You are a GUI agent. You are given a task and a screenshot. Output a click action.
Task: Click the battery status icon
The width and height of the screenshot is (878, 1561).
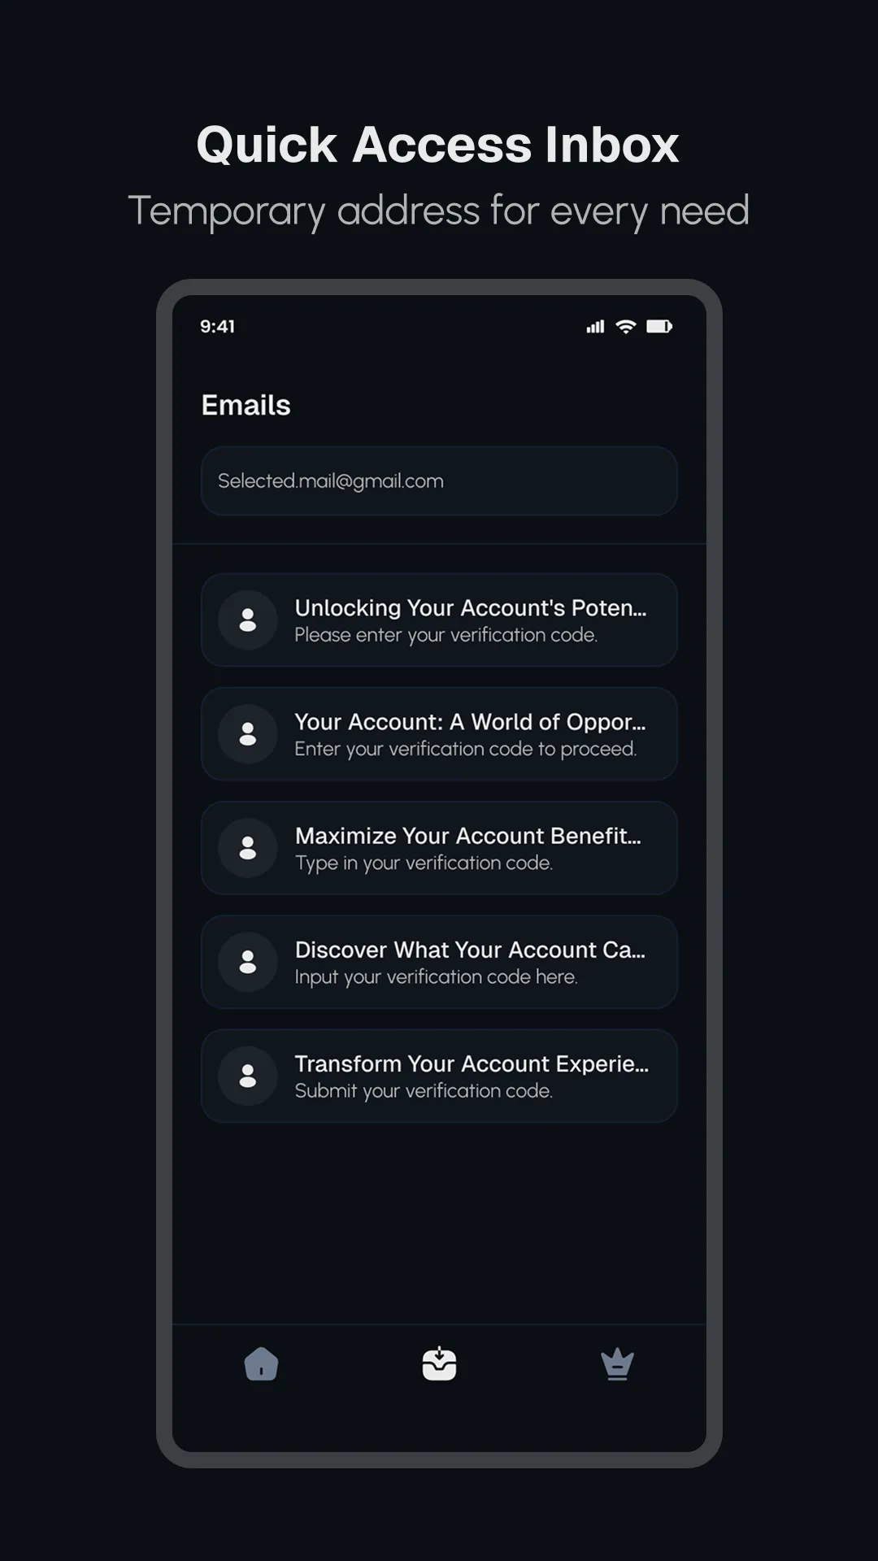coord(658,326)
